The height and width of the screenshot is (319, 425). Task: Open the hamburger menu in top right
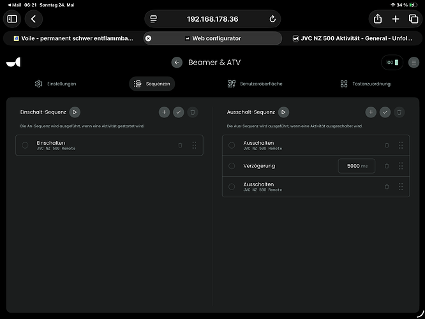click(x=414, y=63)
